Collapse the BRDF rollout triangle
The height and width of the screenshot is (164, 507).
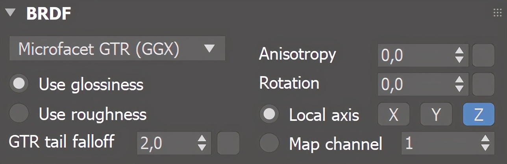11,13
